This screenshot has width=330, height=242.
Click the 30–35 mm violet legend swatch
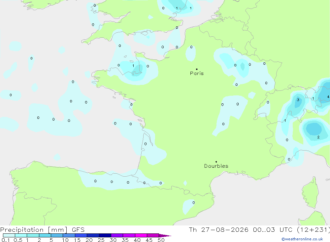117,235
